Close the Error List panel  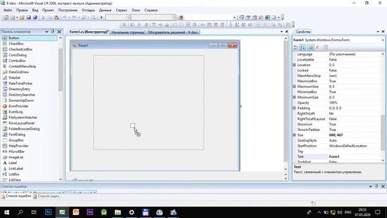click(x=383, y=187)
